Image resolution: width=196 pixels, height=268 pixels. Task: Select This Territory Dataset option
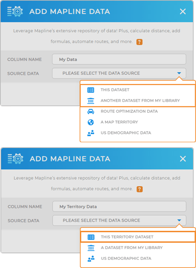point(138,237)
